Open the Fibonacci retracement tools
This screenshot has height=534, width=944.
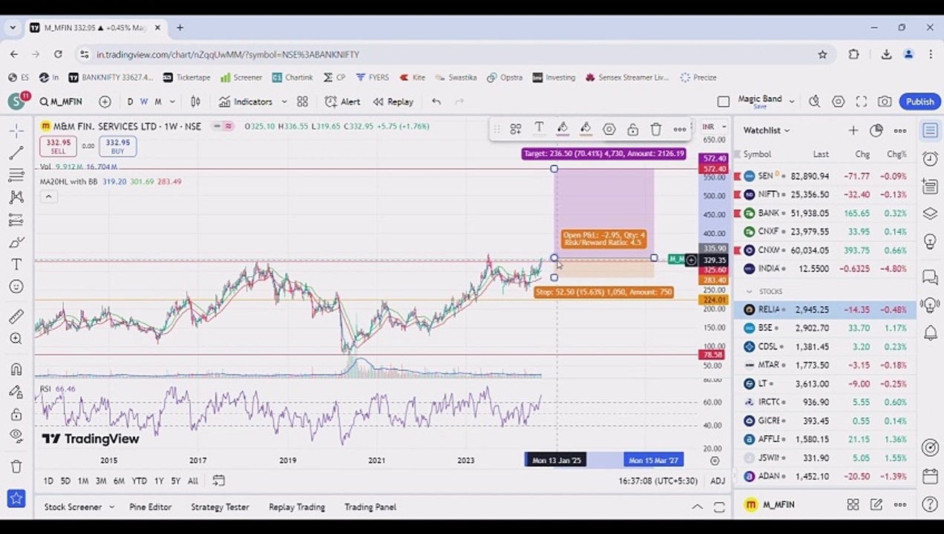16,175
